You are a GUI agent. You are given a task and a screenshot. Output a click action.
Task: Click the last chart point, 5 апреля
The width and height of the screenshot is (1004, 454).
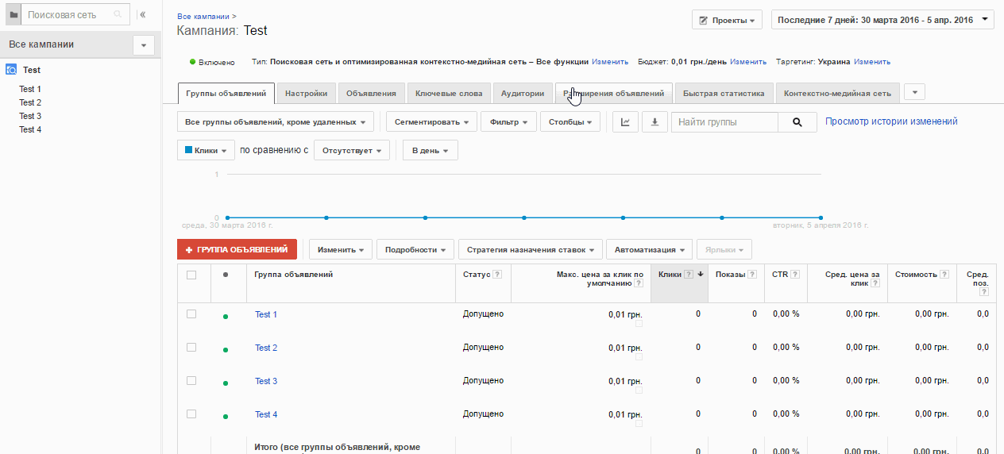(821, 217)
